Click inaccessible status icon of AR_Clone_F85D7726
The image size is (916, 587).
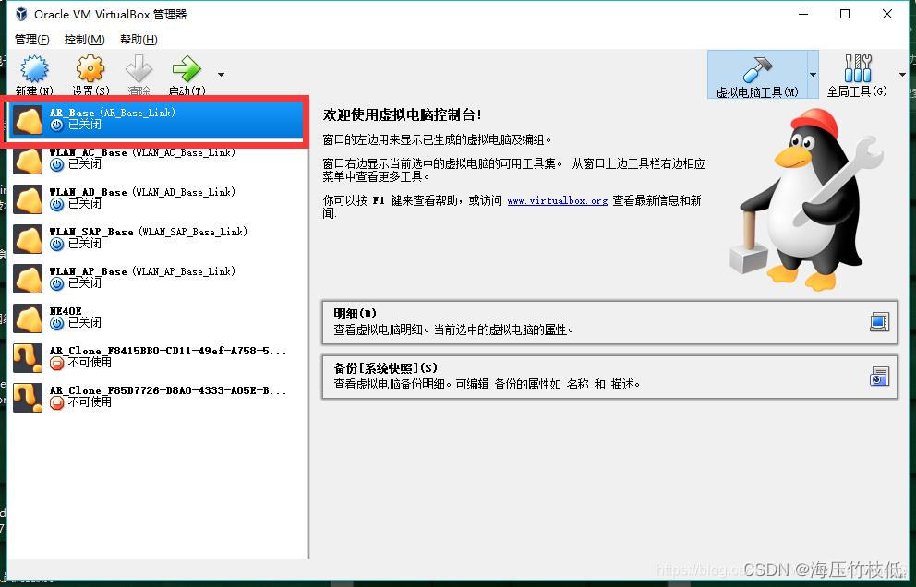coord(56,403)
